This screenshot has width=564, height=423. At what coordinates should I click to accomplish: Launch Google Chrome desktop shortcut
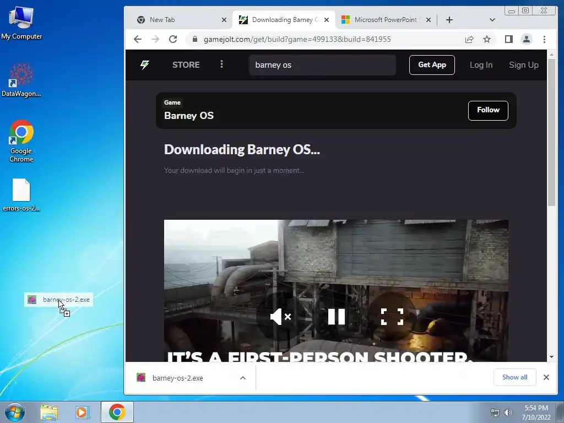(x=21, y=141)
